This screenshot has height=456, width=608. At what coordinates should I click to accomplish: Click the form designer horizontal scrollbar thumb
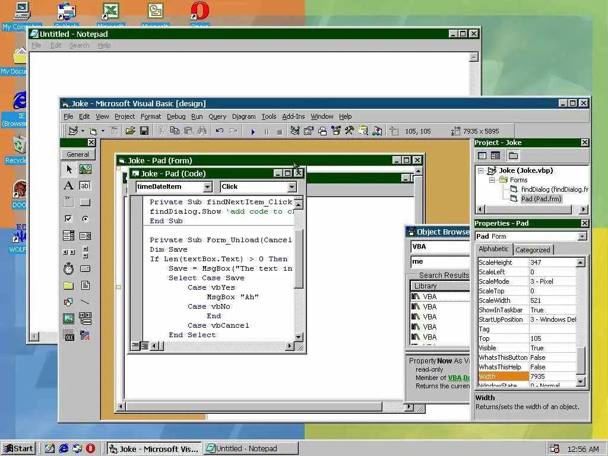point(254,407)
